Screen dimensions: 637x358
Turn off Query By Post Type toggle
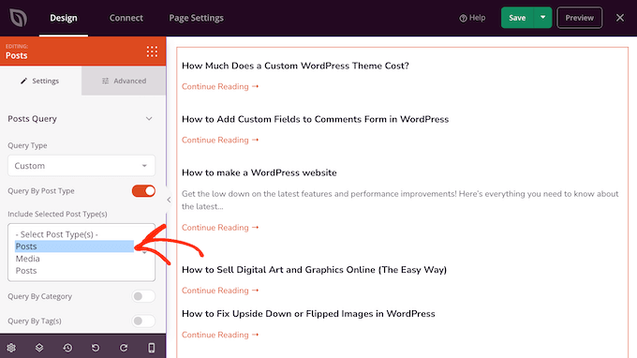click(x=143, y=191)
